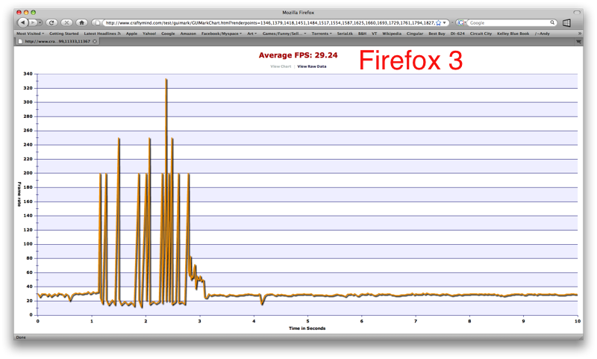Screen dimensions: 597x359
Task: Bookmark this page with the star icon
Action: pyautogui.click(x=438, y=23)
